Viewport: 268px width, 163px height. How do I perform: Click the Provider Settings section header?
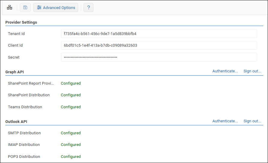(21, 22)
